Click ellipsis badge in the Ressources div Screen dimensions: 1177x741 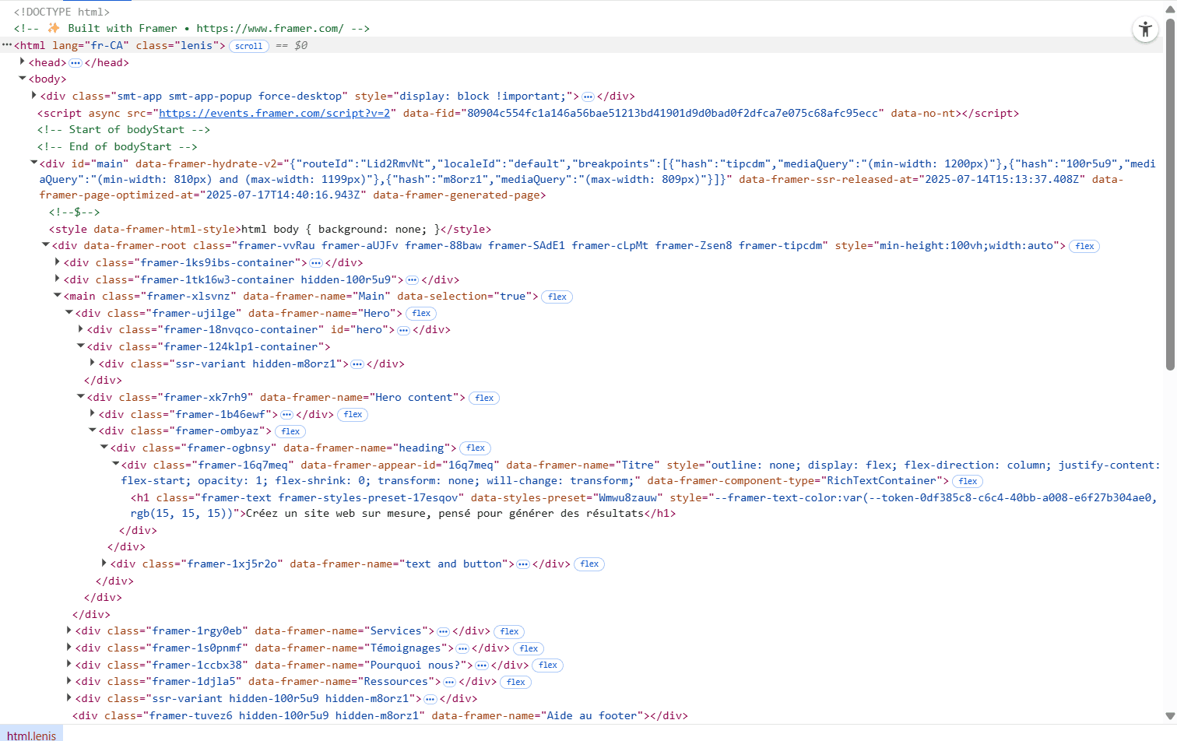pos(449,682)
